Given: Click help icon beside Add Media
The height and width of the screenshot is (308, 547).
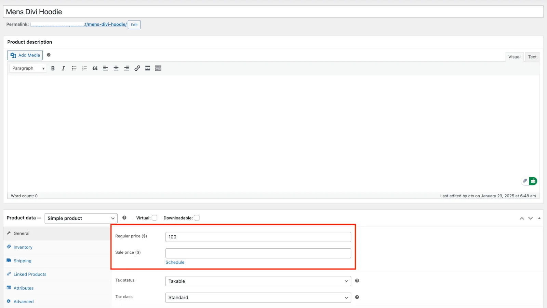Looking at the screenshot, I should [49, 55].
